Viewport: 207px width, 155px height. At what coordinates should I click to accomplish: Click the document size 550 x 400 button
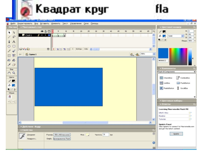tap(62, 135)
